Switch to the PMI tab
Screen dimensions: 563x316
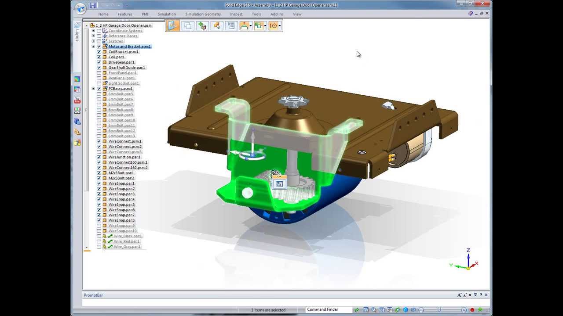point(145,14)
